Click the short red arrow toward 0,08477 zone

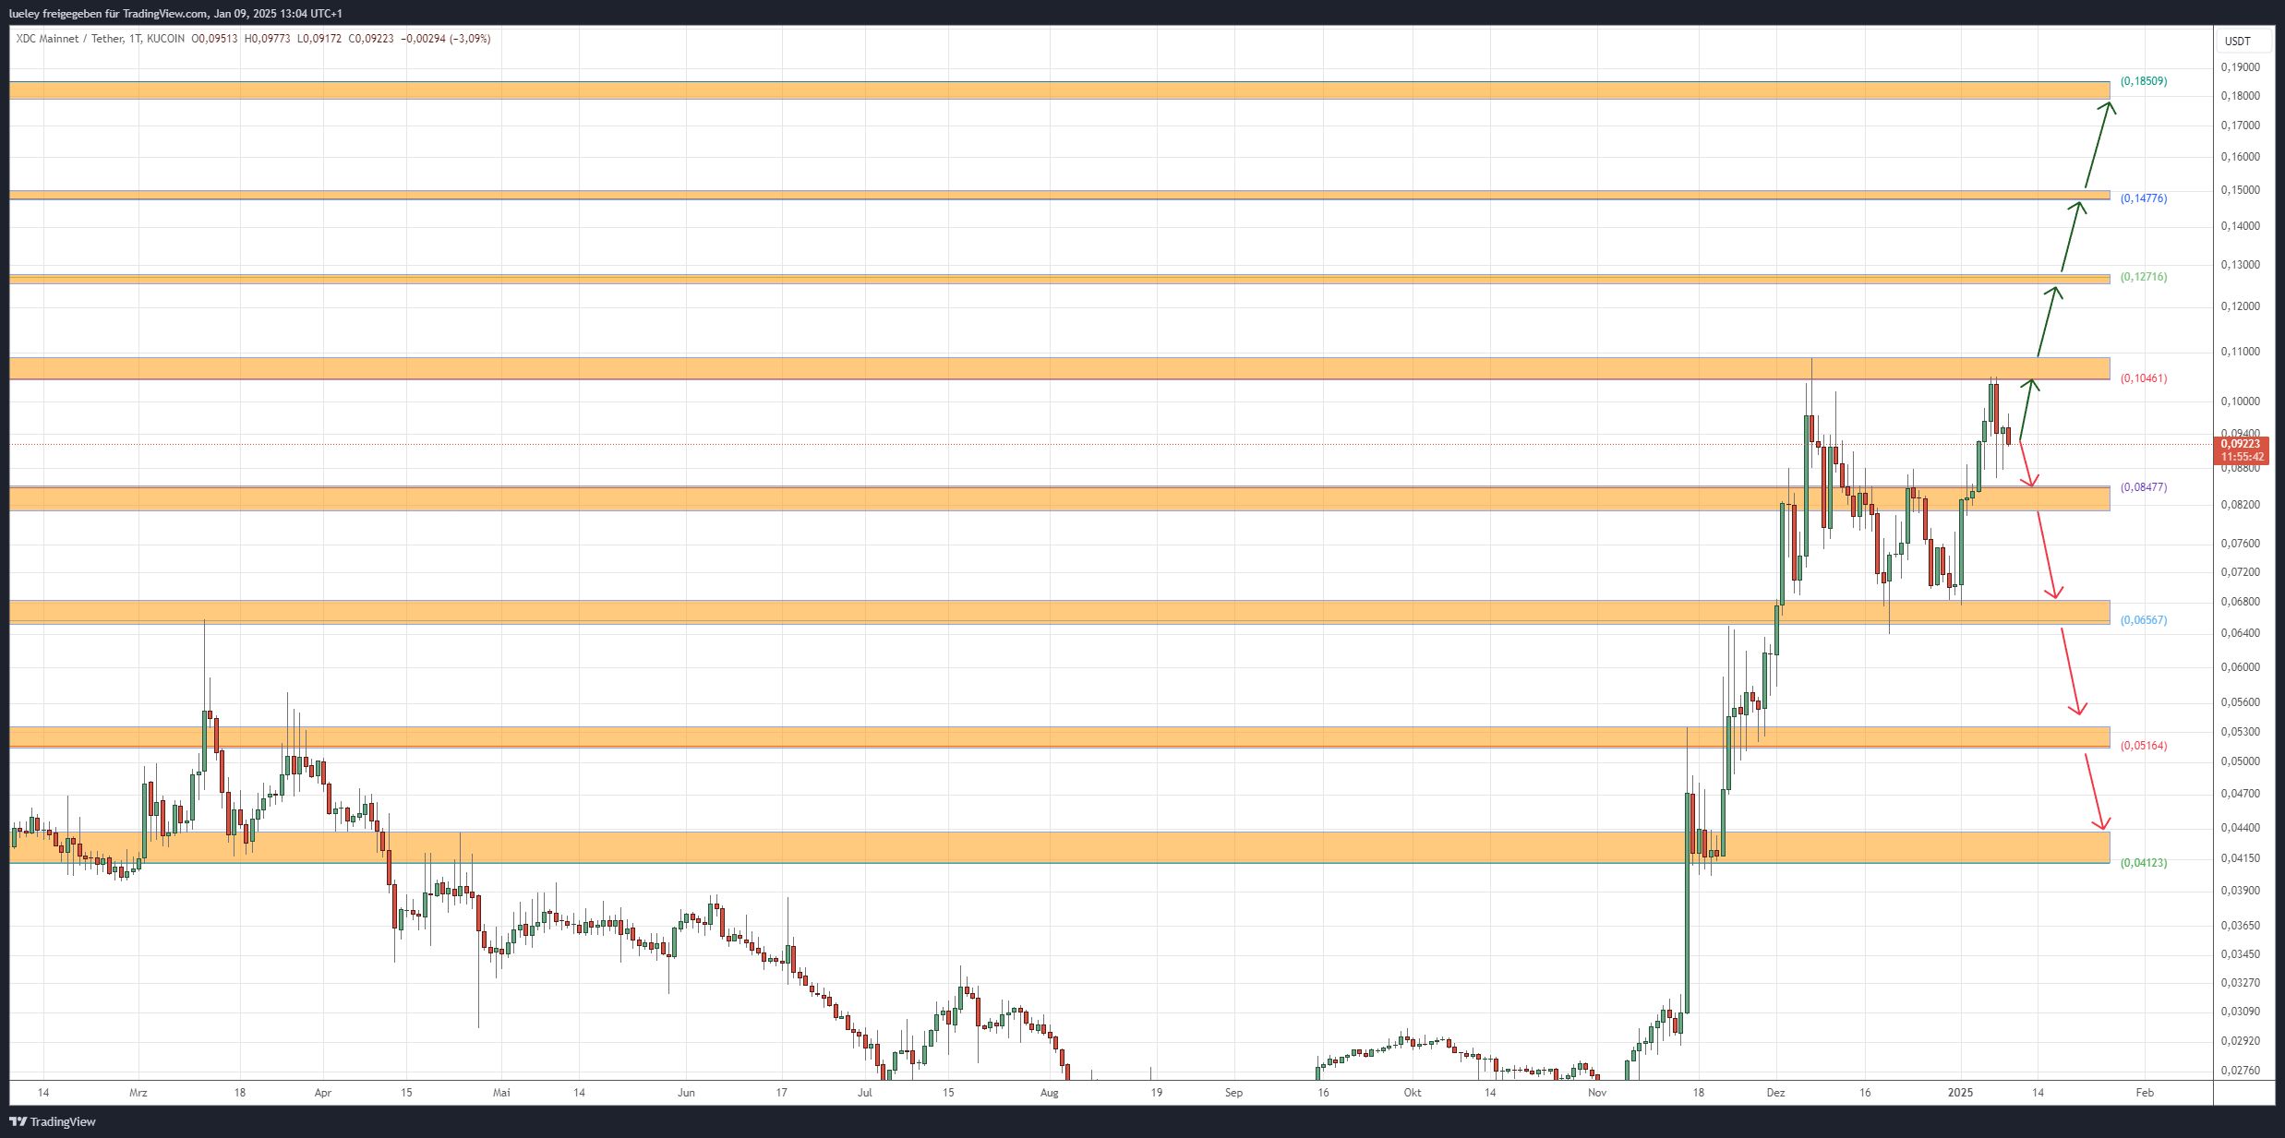2026,463
